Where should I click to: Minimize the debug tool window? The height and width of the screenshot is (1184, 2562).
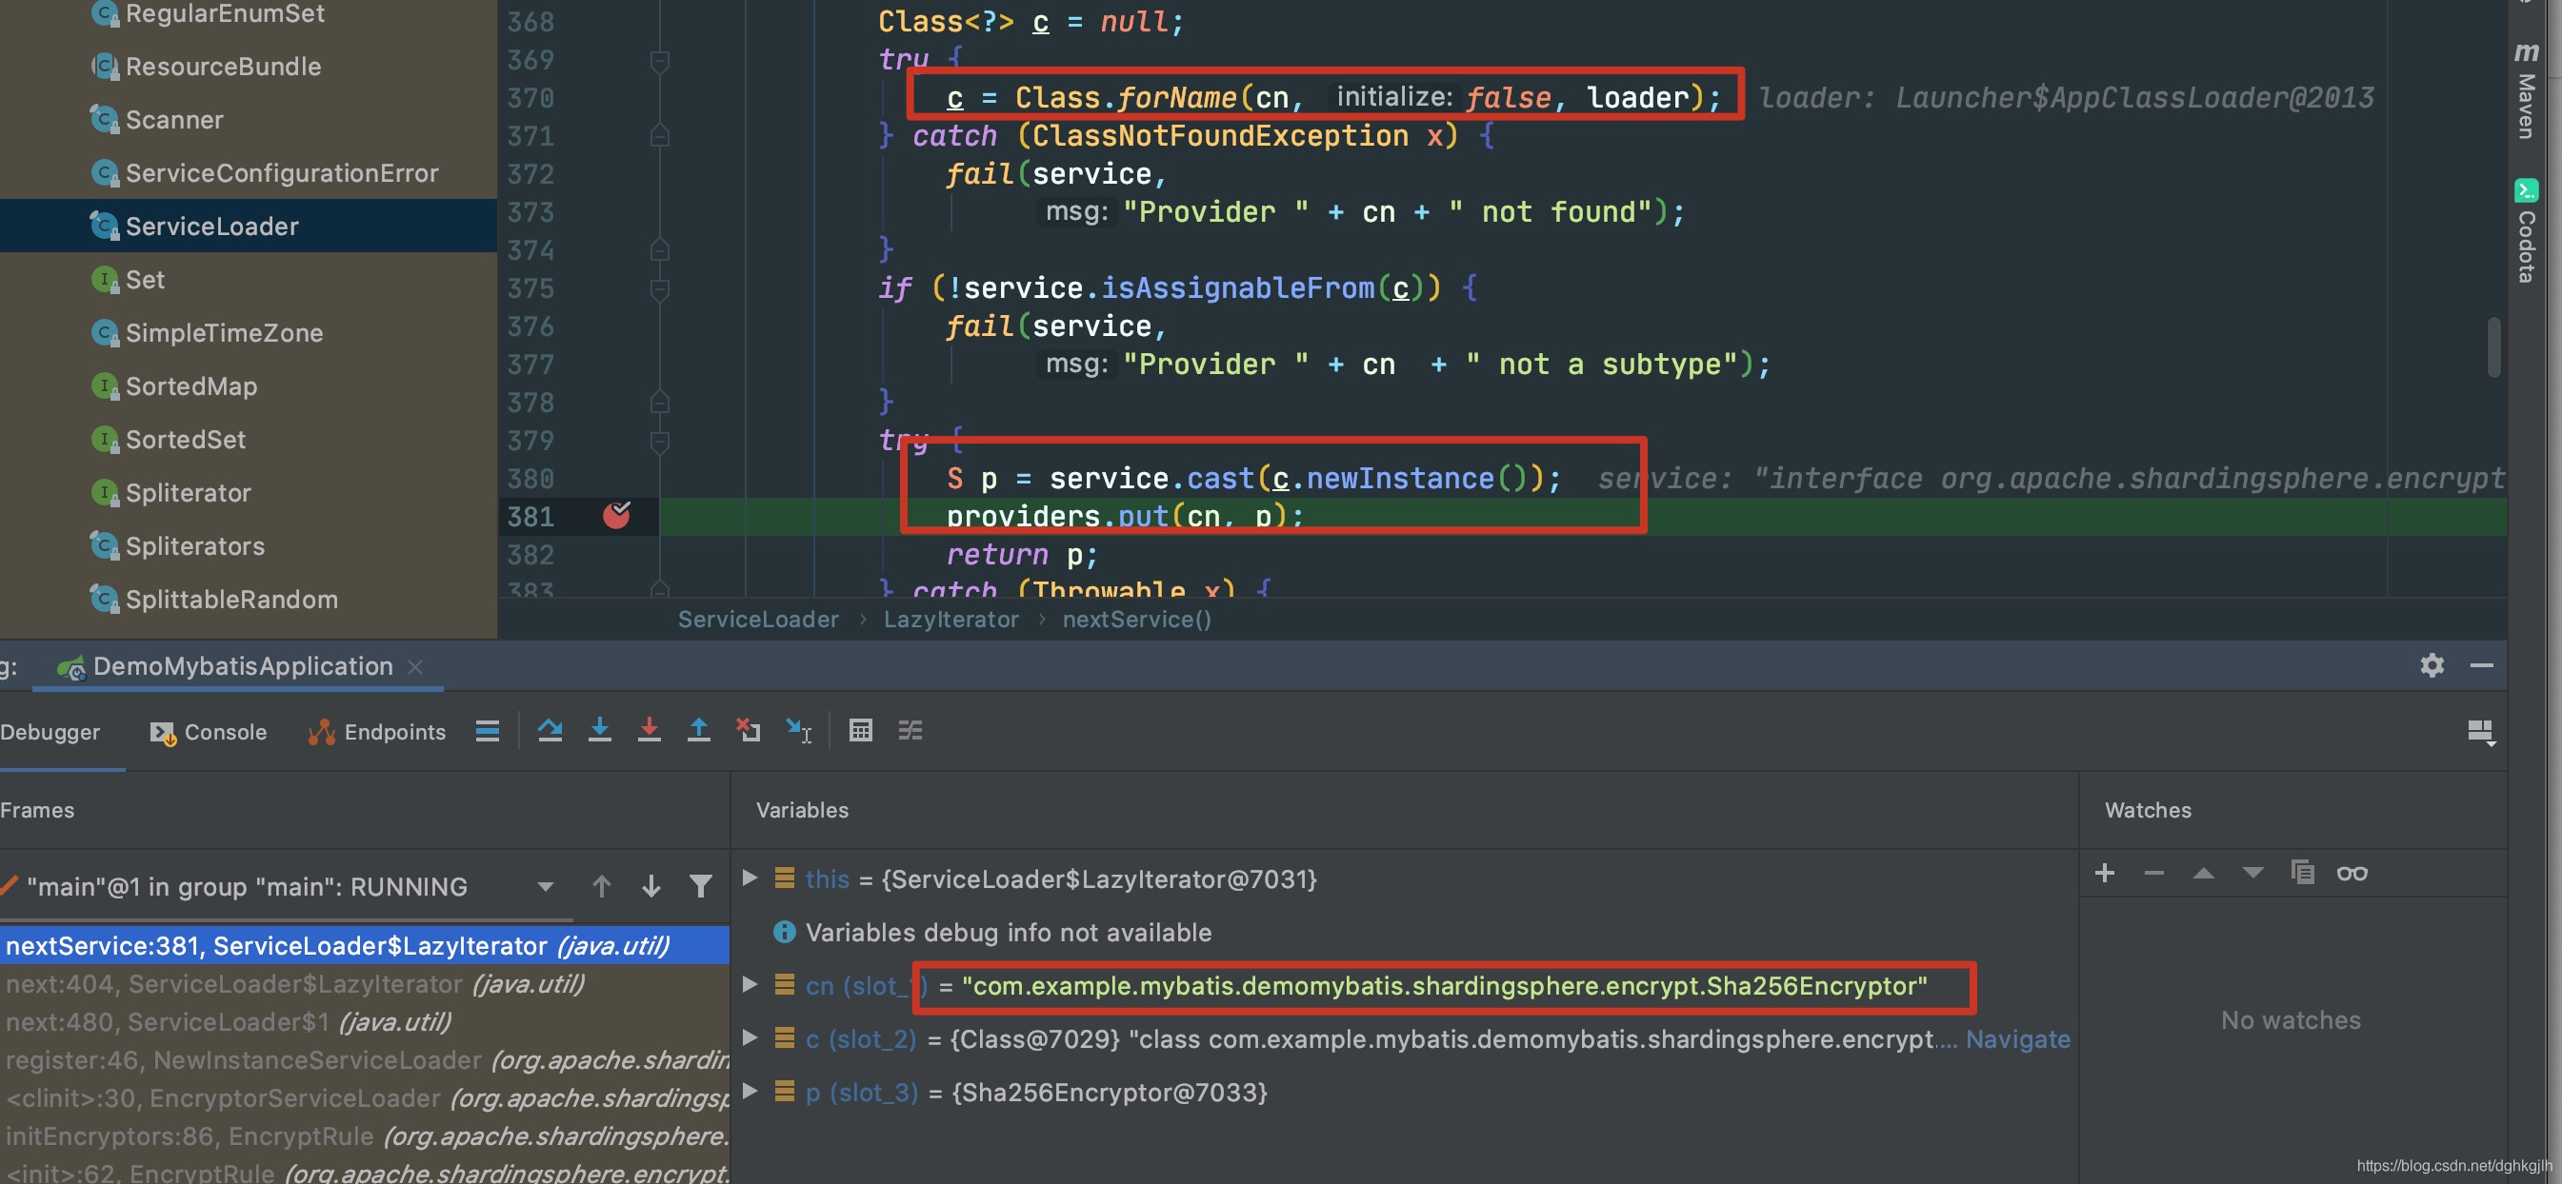pos(2481,665)
